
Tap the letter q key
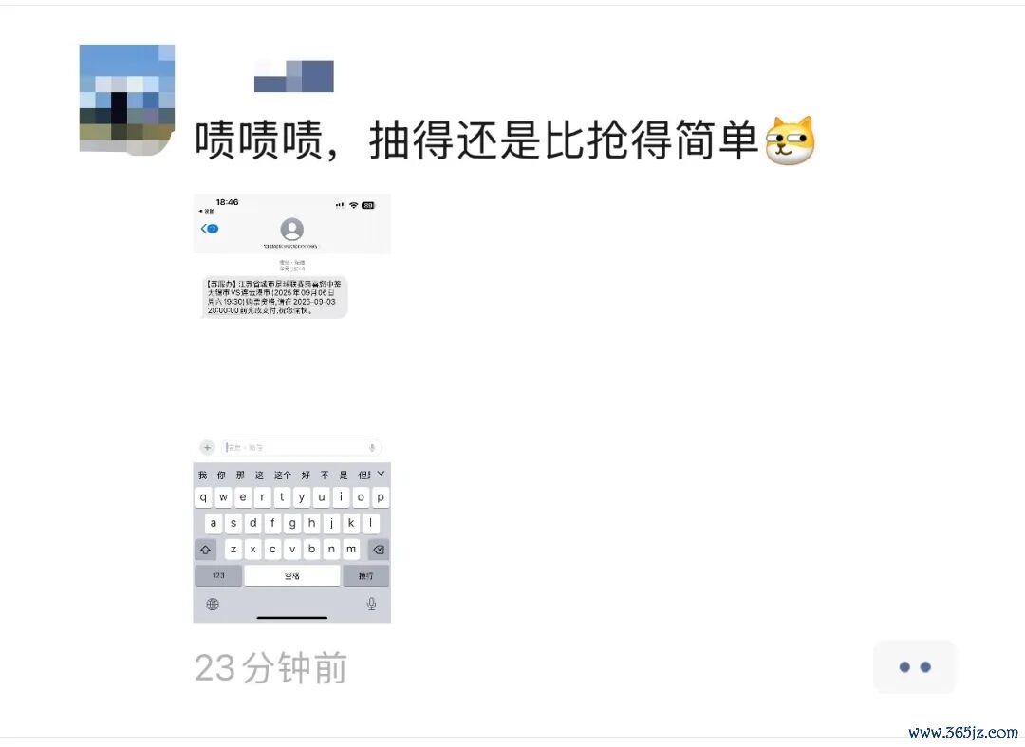tap(203, 497)
